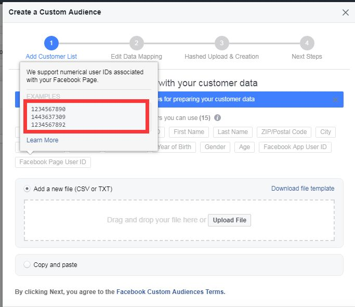The width and height of the screenshot is (355, 307).
Task: Dismiss the blue customer data banner
Action: click(336, 100)
